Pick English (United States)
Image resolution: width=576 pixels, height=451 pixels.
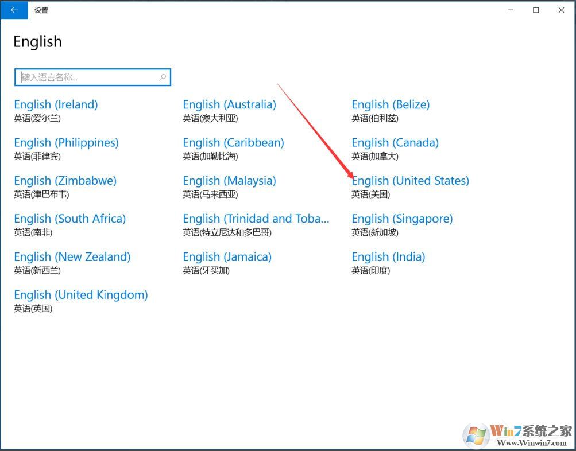coord(411,181)
